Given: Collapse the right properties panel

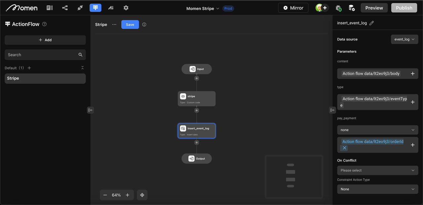Looking at the screenshot, I should click(x=332, y=110).
